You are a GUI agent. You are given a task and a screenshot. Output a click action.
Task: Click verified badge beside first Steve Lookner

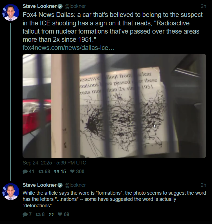[x=60, y=6]
